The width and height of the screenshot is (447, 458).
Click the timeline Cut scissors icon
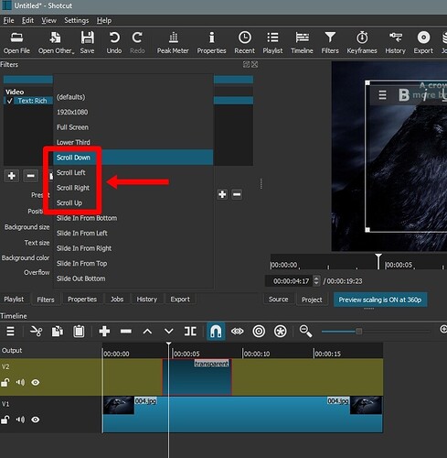click(x=36, y=331)
